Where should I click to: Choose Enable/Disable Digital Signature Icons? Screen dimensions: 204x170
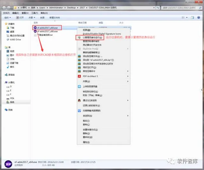click(x=102, y=34)
